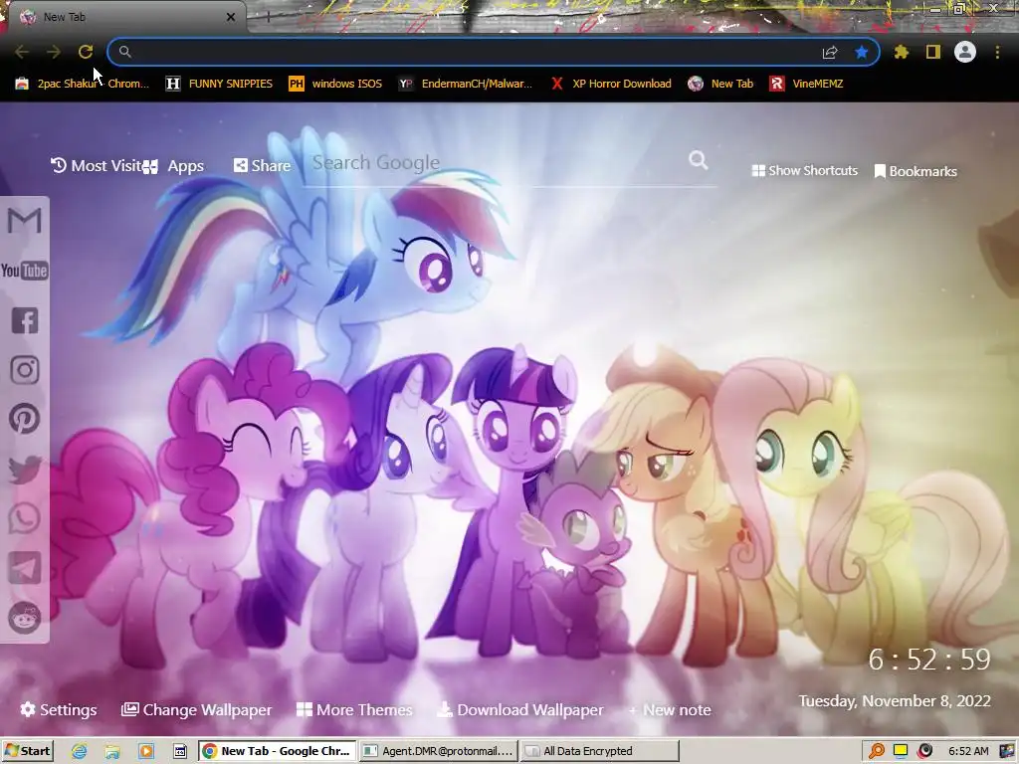Open More Themes

pyautogui.click(x=354, y=709)
